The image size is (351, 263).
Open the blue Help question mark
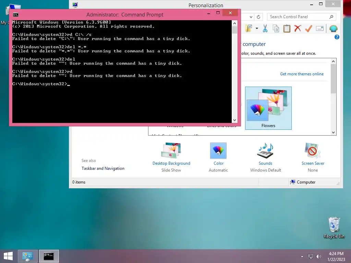[337, 37]
